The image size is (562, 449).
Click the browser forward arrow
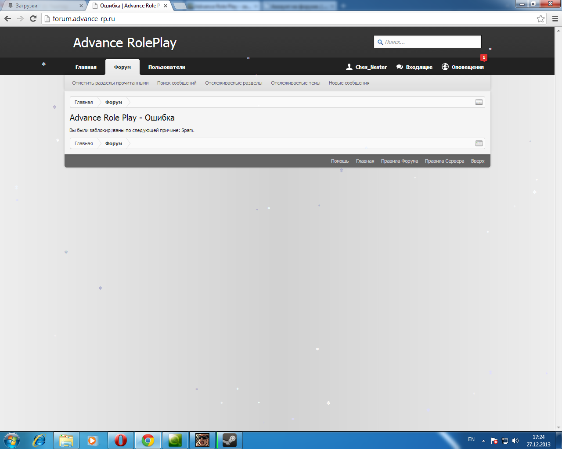(20, 18)
